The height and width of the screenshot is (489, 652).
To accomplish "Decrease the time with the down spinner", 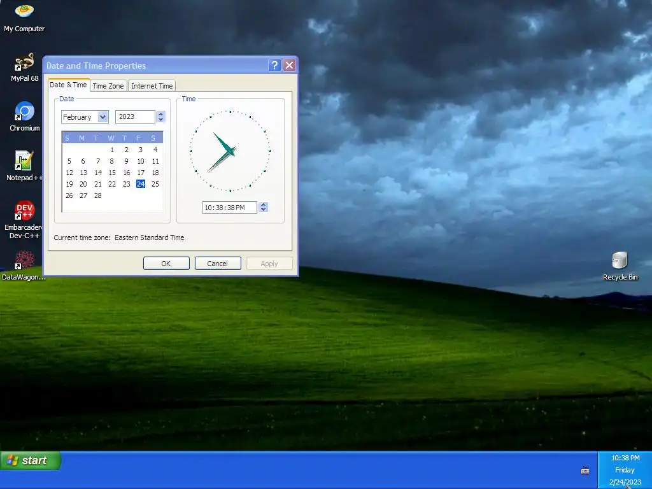I will point(263,210).
